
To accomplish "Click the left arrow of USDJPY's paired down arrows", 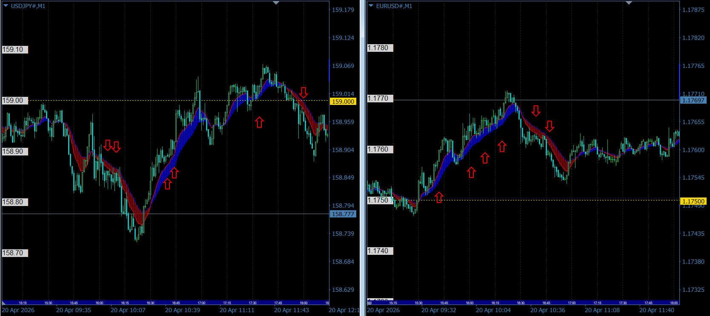I will 108,145.
